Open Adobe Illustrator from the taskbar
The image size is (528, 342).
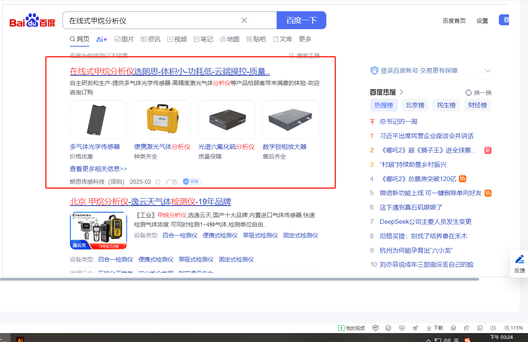coord(20,340)
